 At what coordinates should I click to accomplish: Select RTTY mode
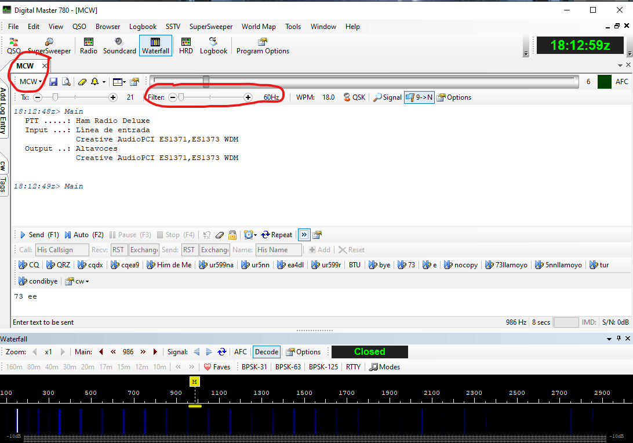tap(353, 367)
